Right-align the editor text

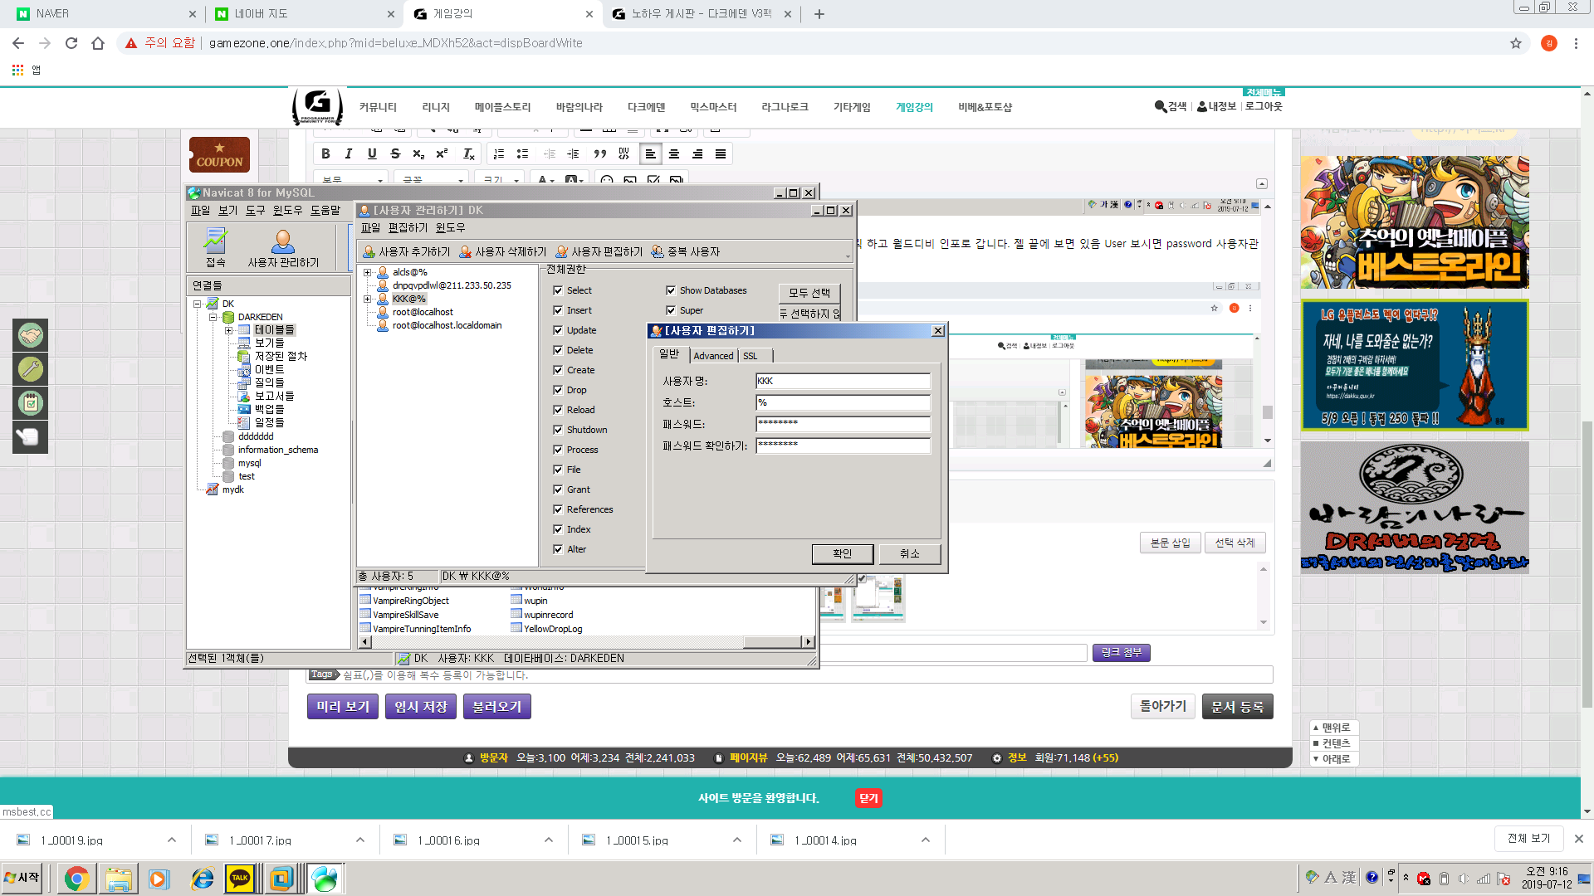tap(697, 154)
